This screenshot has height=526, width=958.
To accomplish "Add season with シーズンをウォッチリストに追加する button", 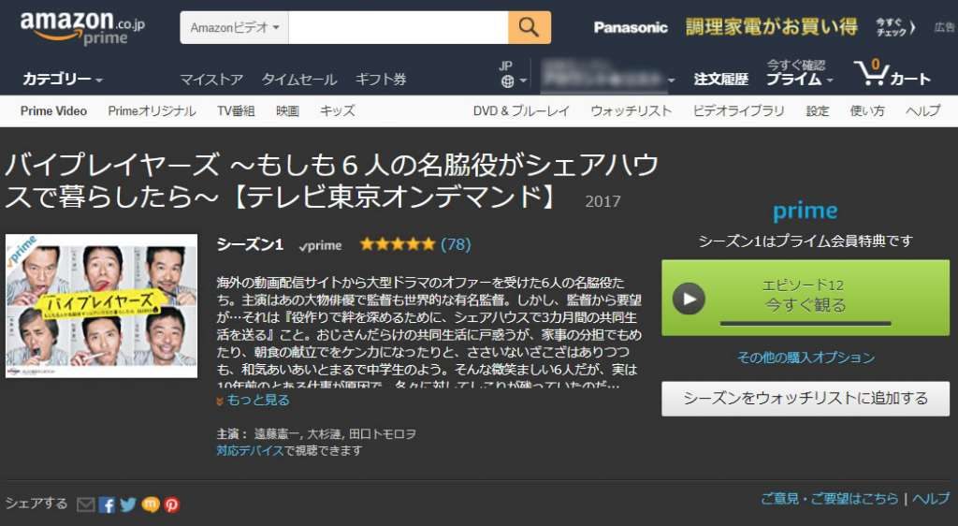I will pos(806,399).
